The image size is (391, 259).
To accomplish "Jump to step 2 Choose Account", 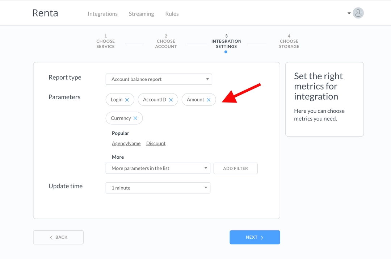I will tap(166, 41).
